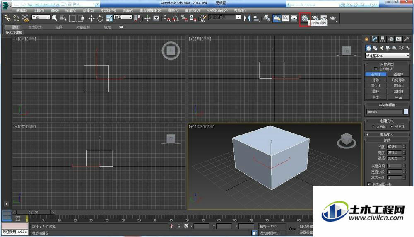
Task: Click the 0 / 100 time slider
Action: click(34, 212)
